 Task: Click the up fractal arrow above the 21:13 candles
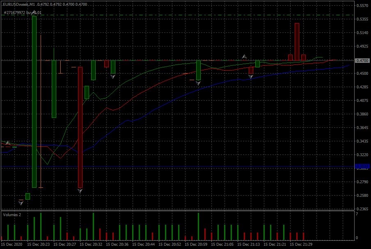pyautogui.click(x=245, y=56)
